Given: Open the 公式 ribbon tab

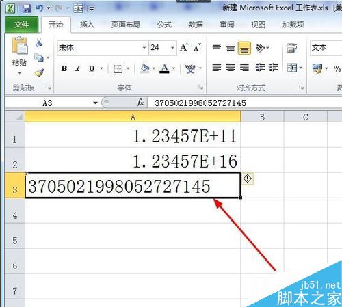Looking at the screenshot, I should (x=164, y=24).
